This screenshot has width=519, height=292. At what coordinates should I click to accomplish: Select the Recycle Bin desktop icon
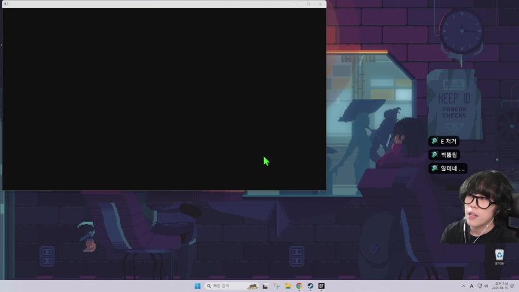[x=499, y=257]
